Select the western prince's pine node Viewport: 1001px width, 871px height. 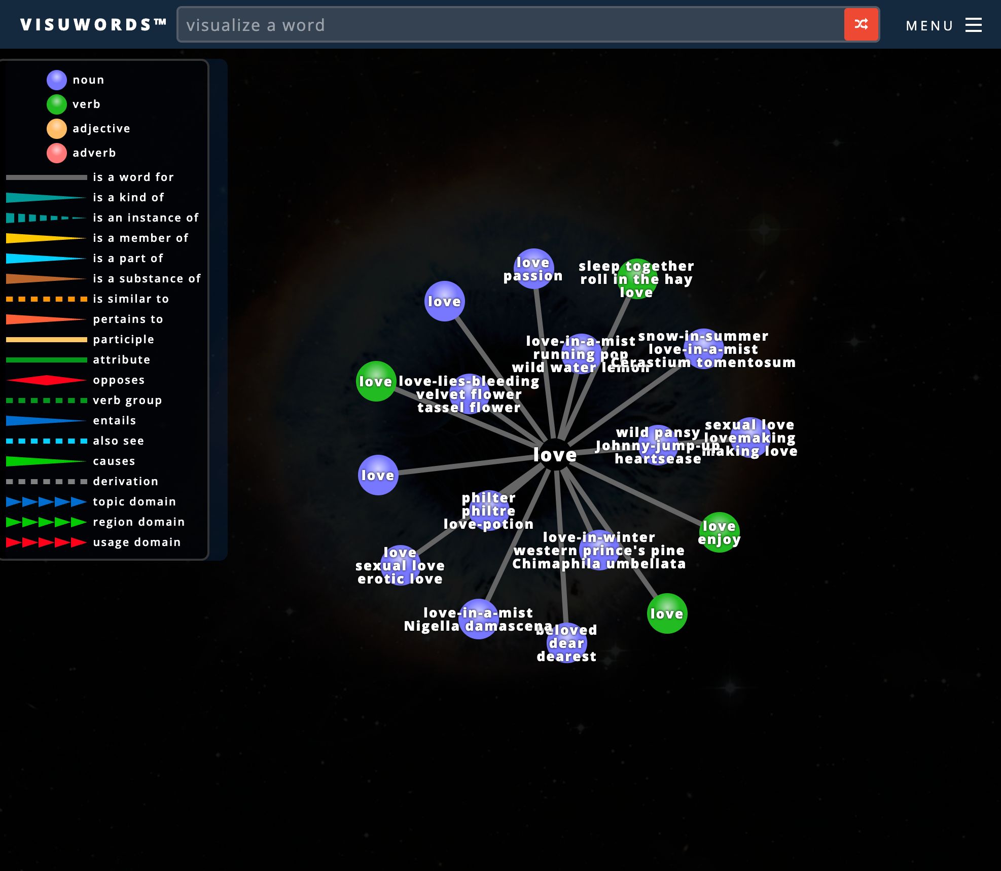tap(599, 550)
